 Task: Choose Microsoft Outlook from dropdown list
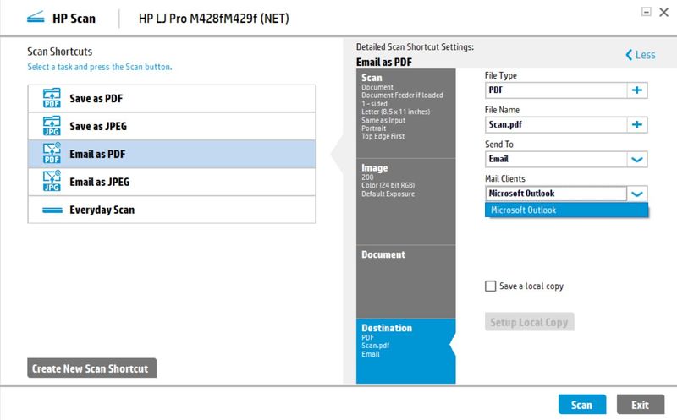pyautogui.click(x=566, y=210)
